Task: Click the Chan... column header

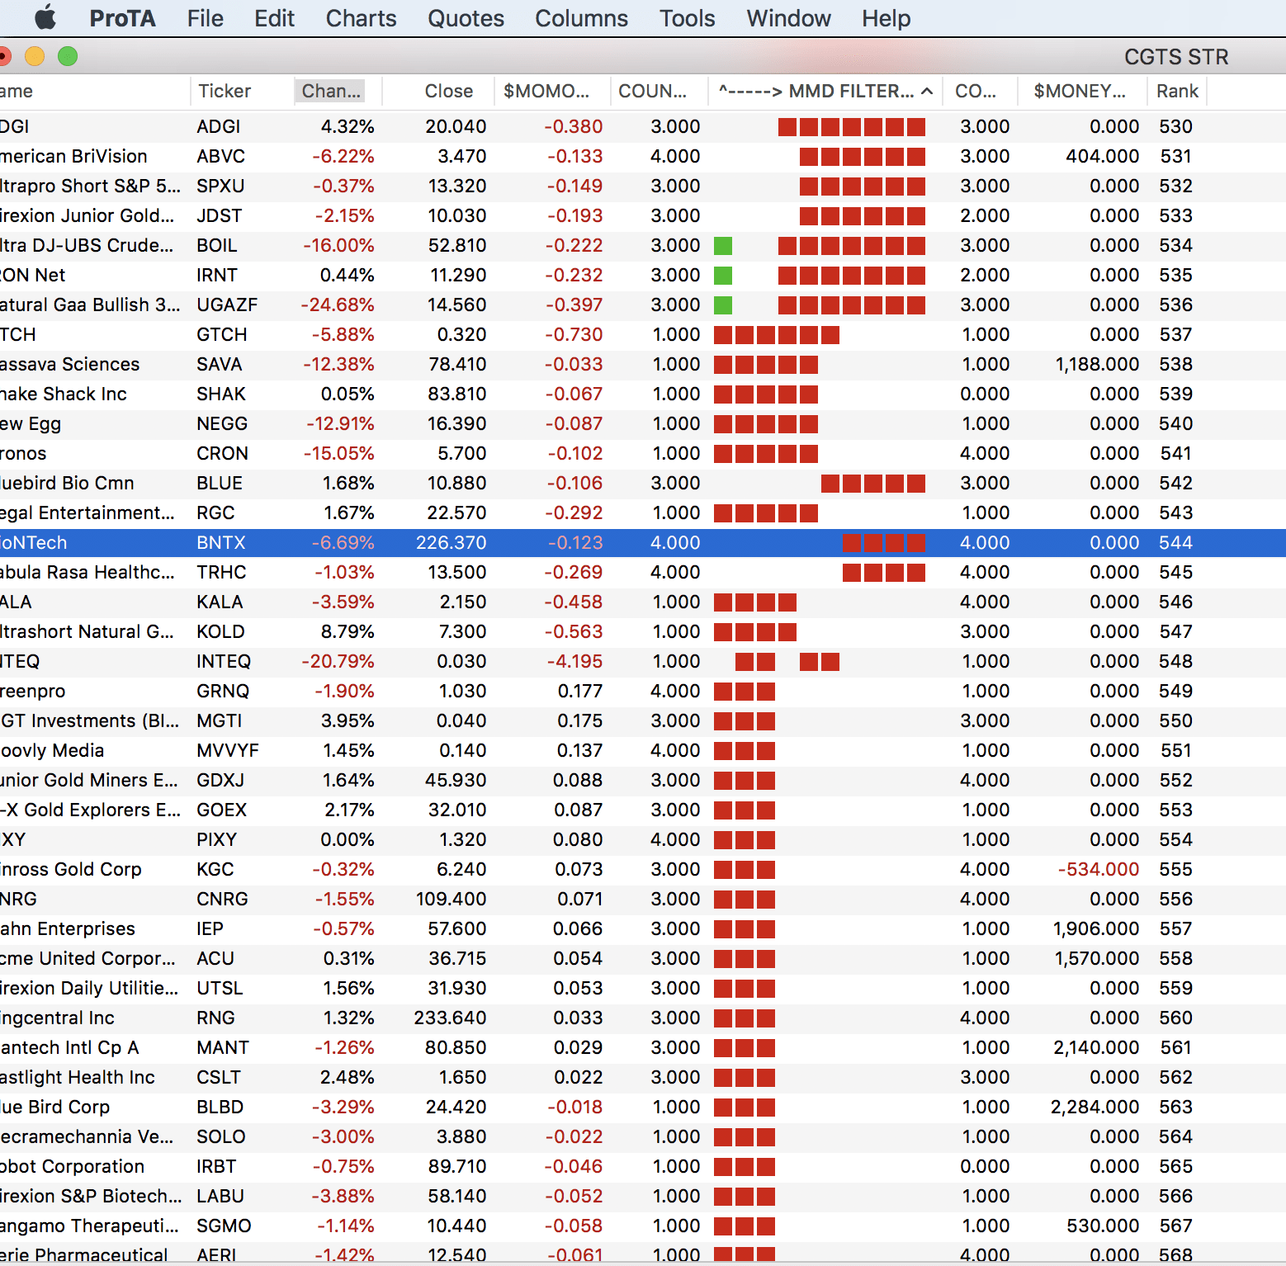Action: (x=330, y=92)
